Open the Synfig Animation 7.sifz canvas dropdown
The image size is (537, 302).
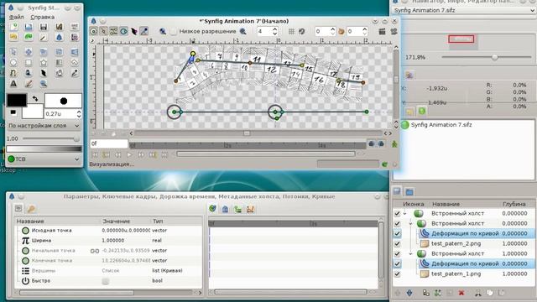click(x=464, y=10)
